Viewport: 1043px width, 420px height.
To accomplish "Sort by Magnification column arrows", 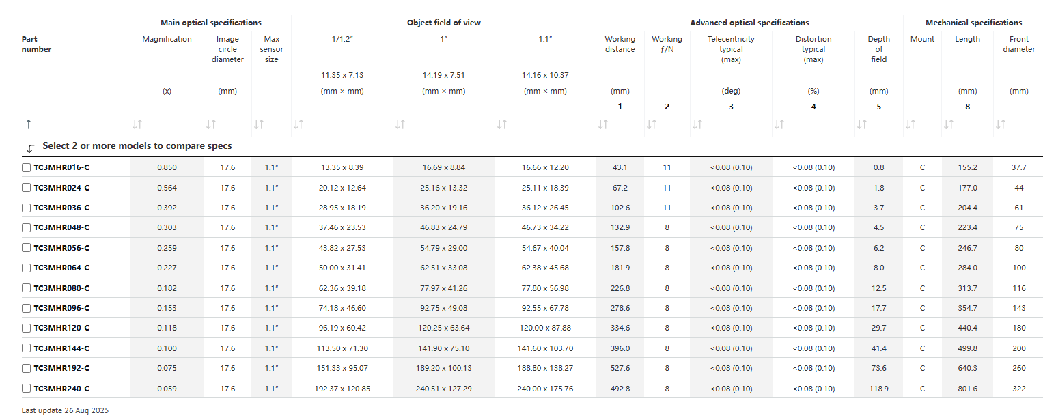I will 137,124.
